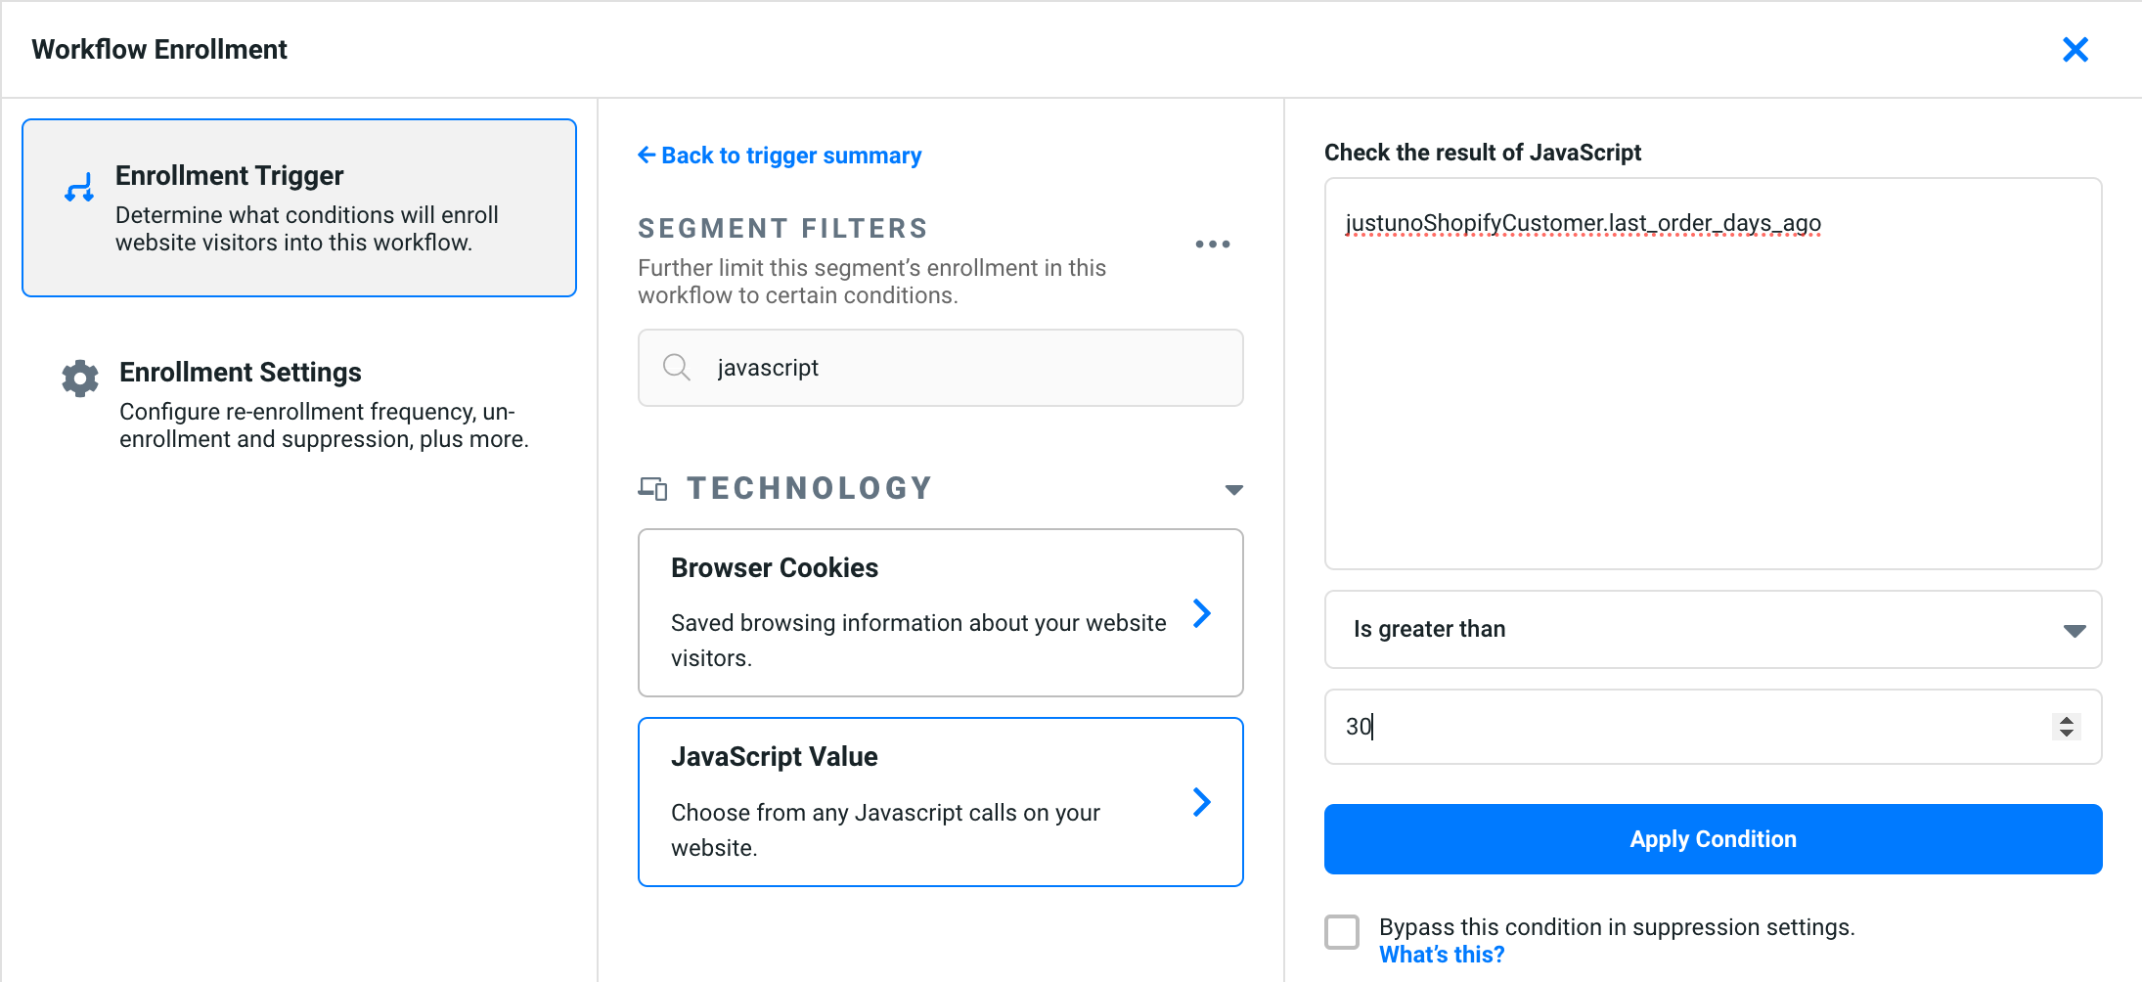
Task: Open JavaScript Value via its chevron arrow
Action: [1202, 802]
